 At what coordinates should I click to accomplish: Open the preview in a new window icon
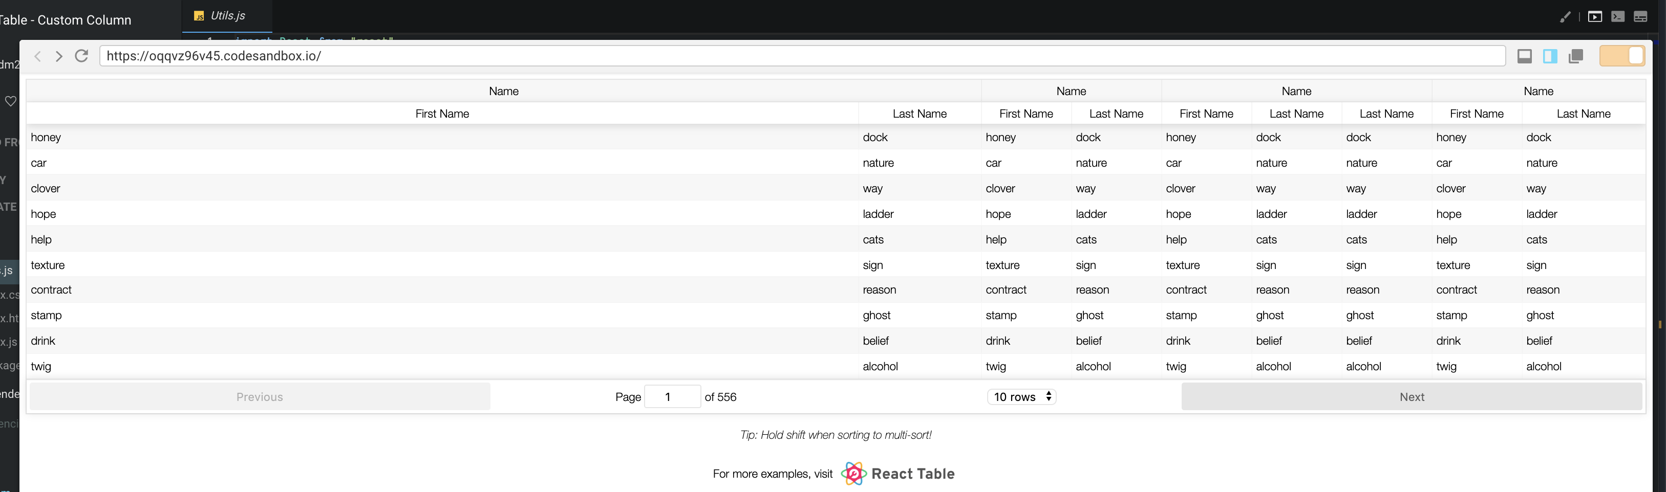tap(1575, 56)
